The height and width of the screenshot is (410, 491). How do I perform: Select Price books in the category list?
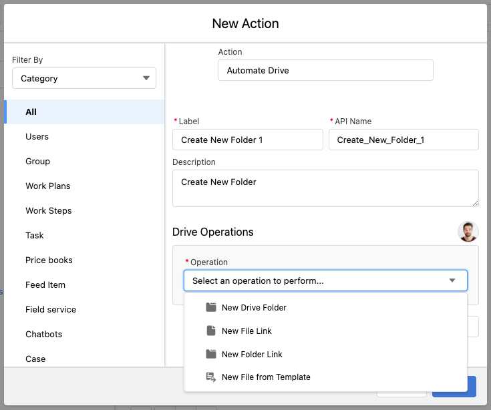coord(49,260)
